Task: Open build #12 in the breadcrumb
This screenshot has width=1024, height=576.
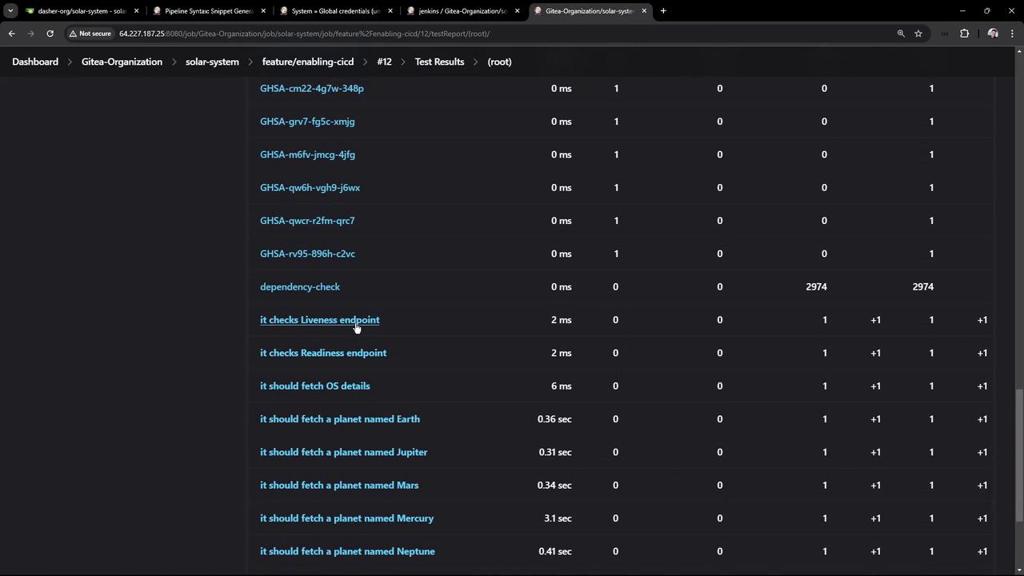Action: click(x=384, y=62)
